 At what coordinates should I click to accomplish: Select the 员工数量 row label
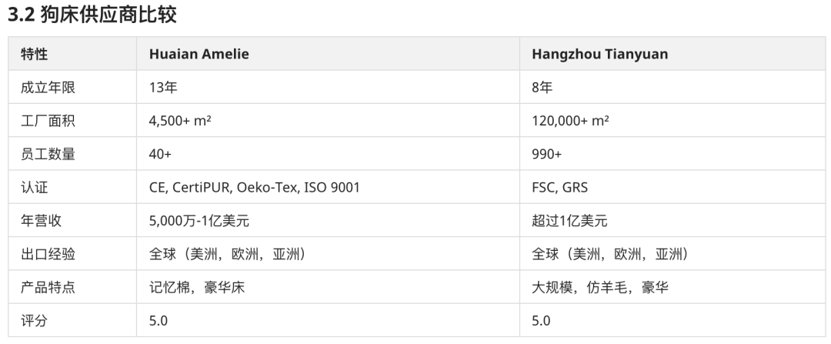(72, 154)
